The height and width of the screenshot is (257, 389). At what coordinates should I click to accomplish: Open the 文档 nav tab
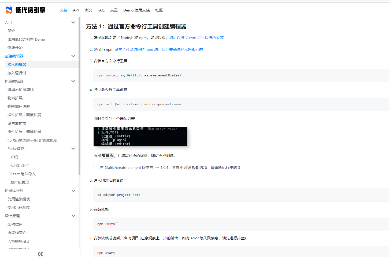[64, 10]
